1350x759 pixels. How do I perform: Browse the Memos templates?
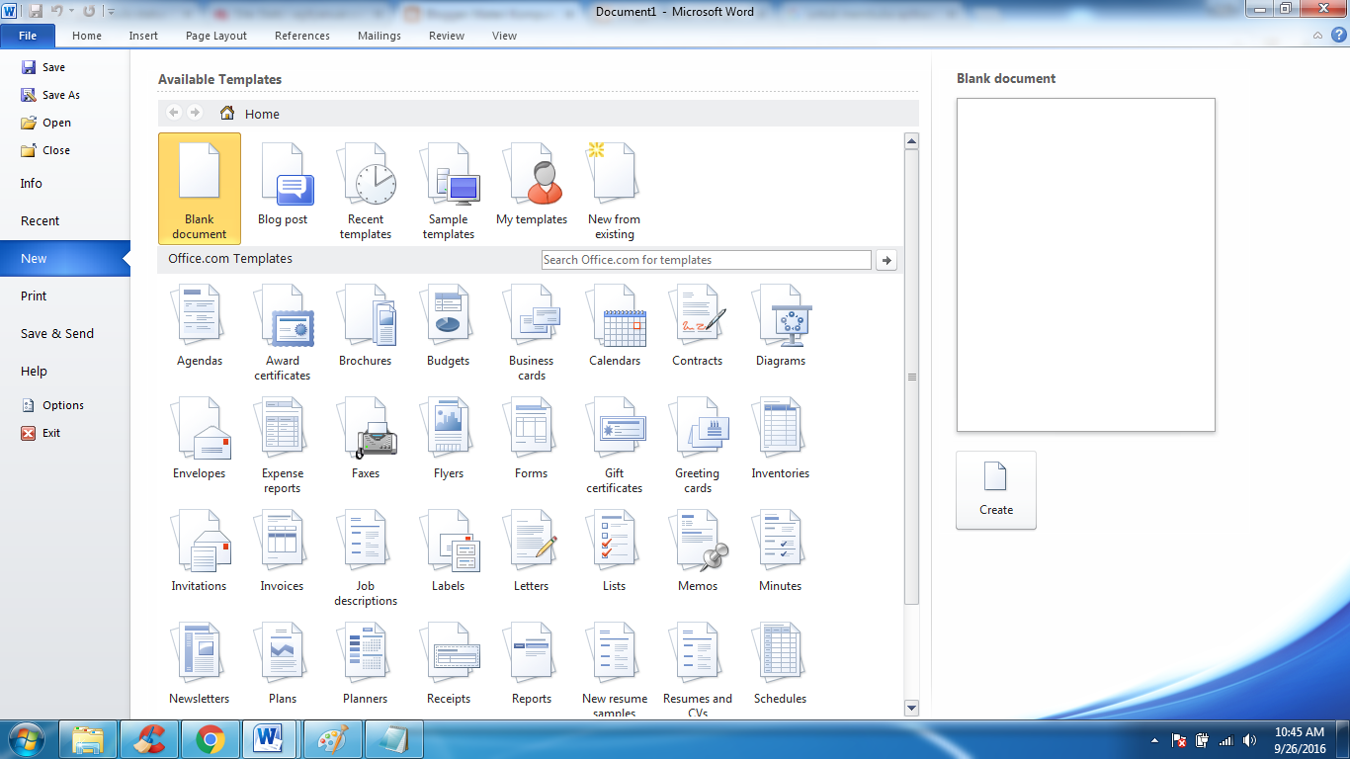(x=698, y=551)
